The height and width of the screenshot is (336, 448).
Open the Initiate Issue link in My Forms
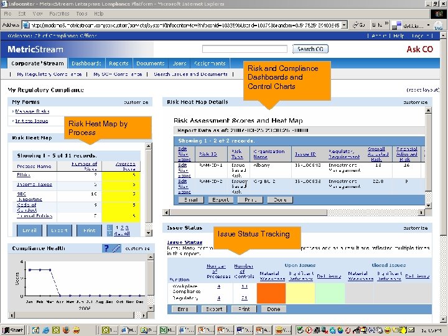click(32, 121)
